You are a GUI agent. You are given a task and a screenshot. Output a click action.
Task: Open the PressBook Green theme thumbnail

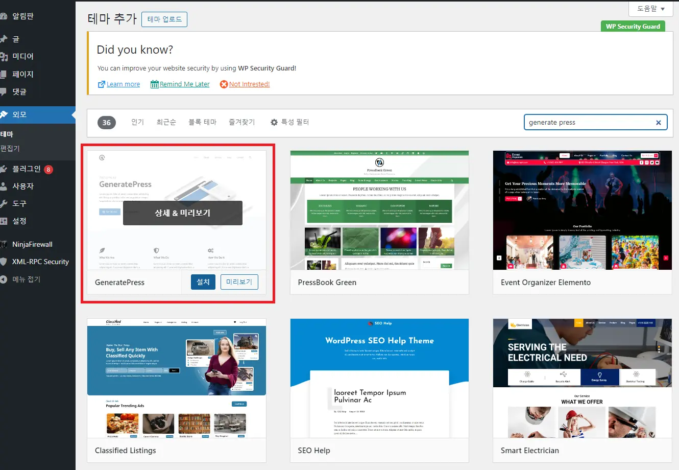379,210
